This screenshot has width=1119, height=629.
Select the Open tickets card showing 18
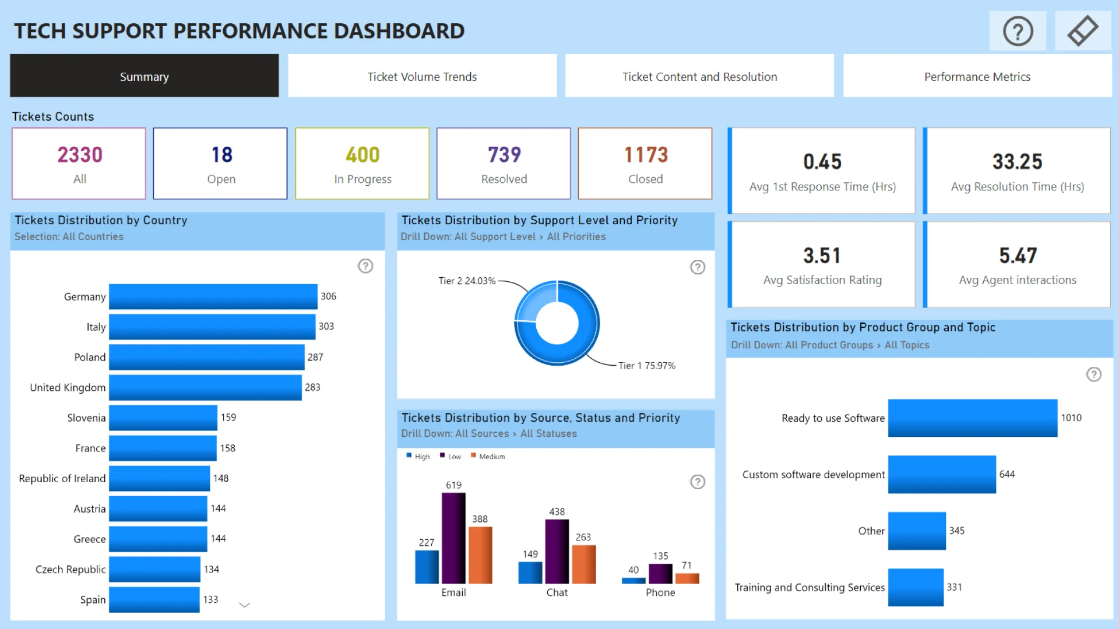pos(221,164)
